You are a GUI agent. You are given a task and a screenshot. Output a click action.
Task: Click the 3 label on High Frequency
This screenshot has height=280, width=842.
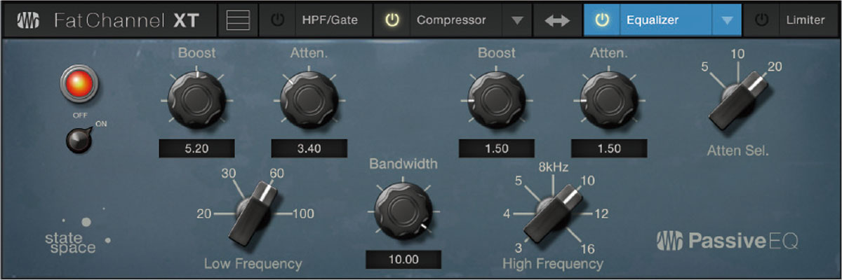(x=519, y=248)
